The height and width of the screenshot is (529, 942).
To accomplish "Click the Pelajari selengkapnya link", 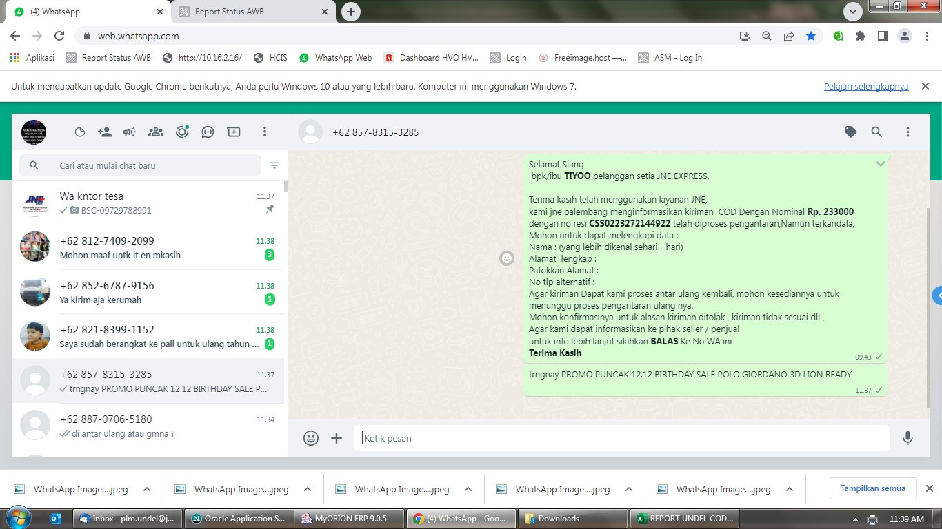I will [x=866, y=87].
